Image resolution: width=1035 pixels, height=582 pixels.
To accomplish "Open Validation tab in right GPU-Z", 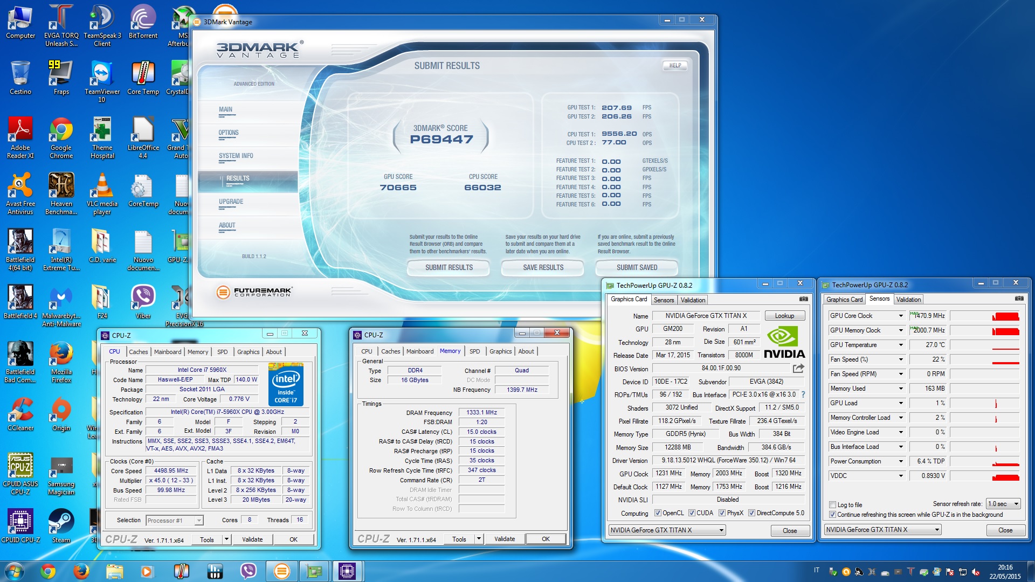I will click(908, 300).
